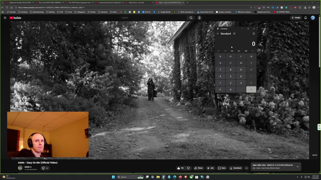The height and width of the screenshot is (180, 321).
Task: Click the plus key in Calculator
Action: 251,83
